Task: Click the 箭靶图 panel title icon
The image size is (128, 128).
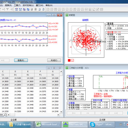Action: (x=67, y=15)
